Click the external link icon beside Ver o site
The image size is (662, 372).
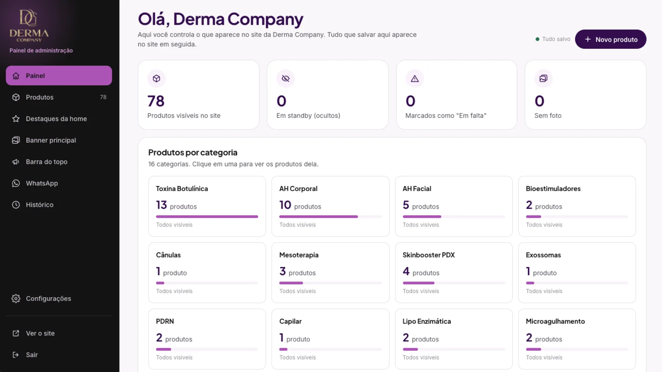(x=16, y=333)
